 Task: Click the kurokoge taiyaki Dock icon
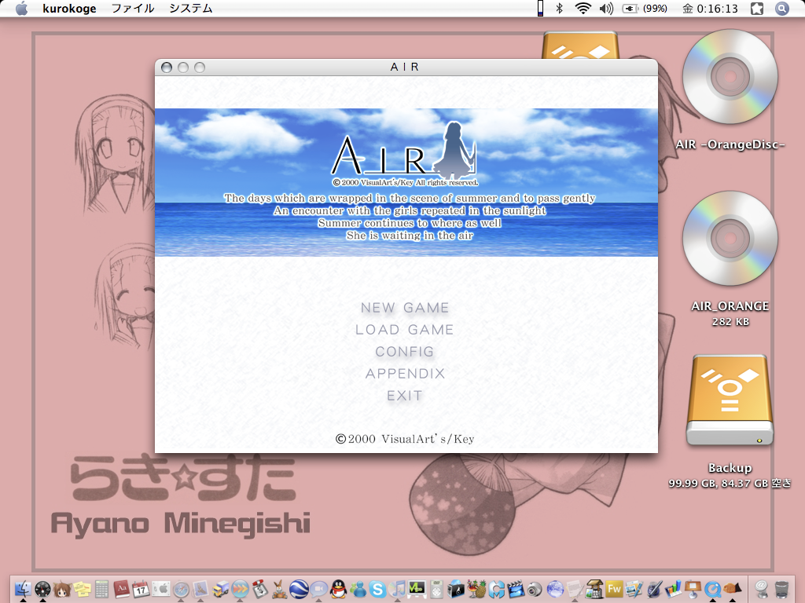[x=732, y=589]
